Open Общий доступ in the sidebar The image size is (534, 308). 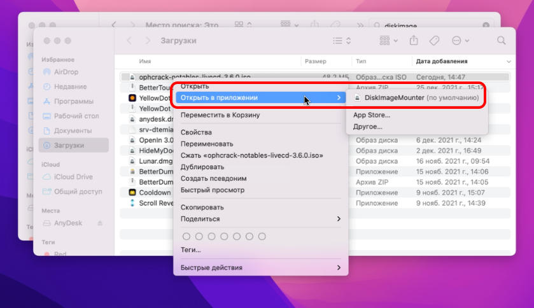click(x=74, y=192)
